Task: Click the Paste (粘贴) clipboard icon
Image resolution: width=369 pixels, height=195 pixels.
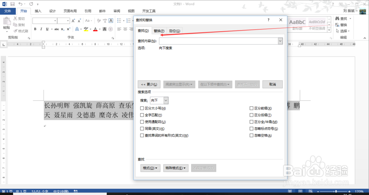Action: tap(6, 21)
